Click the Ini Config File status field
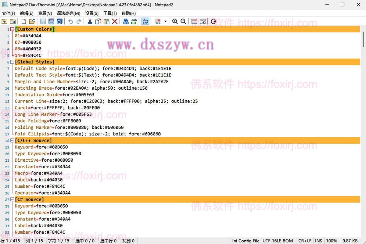 tap(246, 241)
